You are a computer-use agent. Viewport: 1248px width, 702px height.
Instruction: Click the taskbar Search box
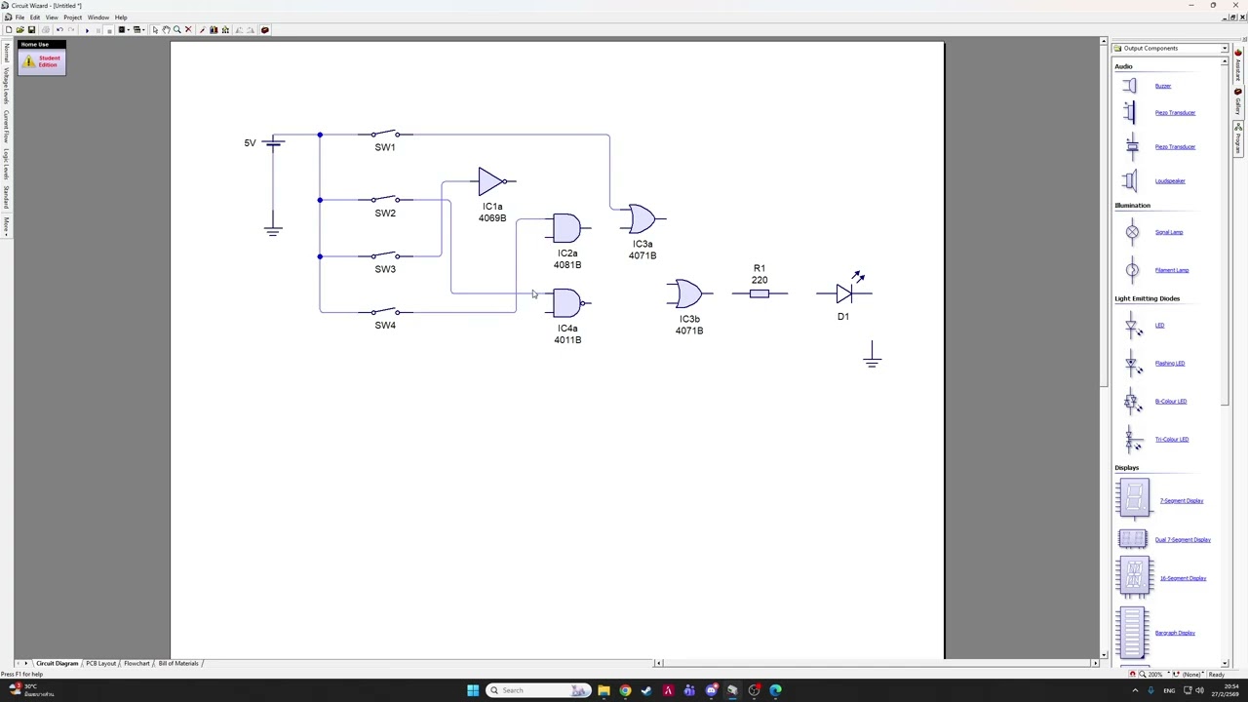[x=538, y=690]
